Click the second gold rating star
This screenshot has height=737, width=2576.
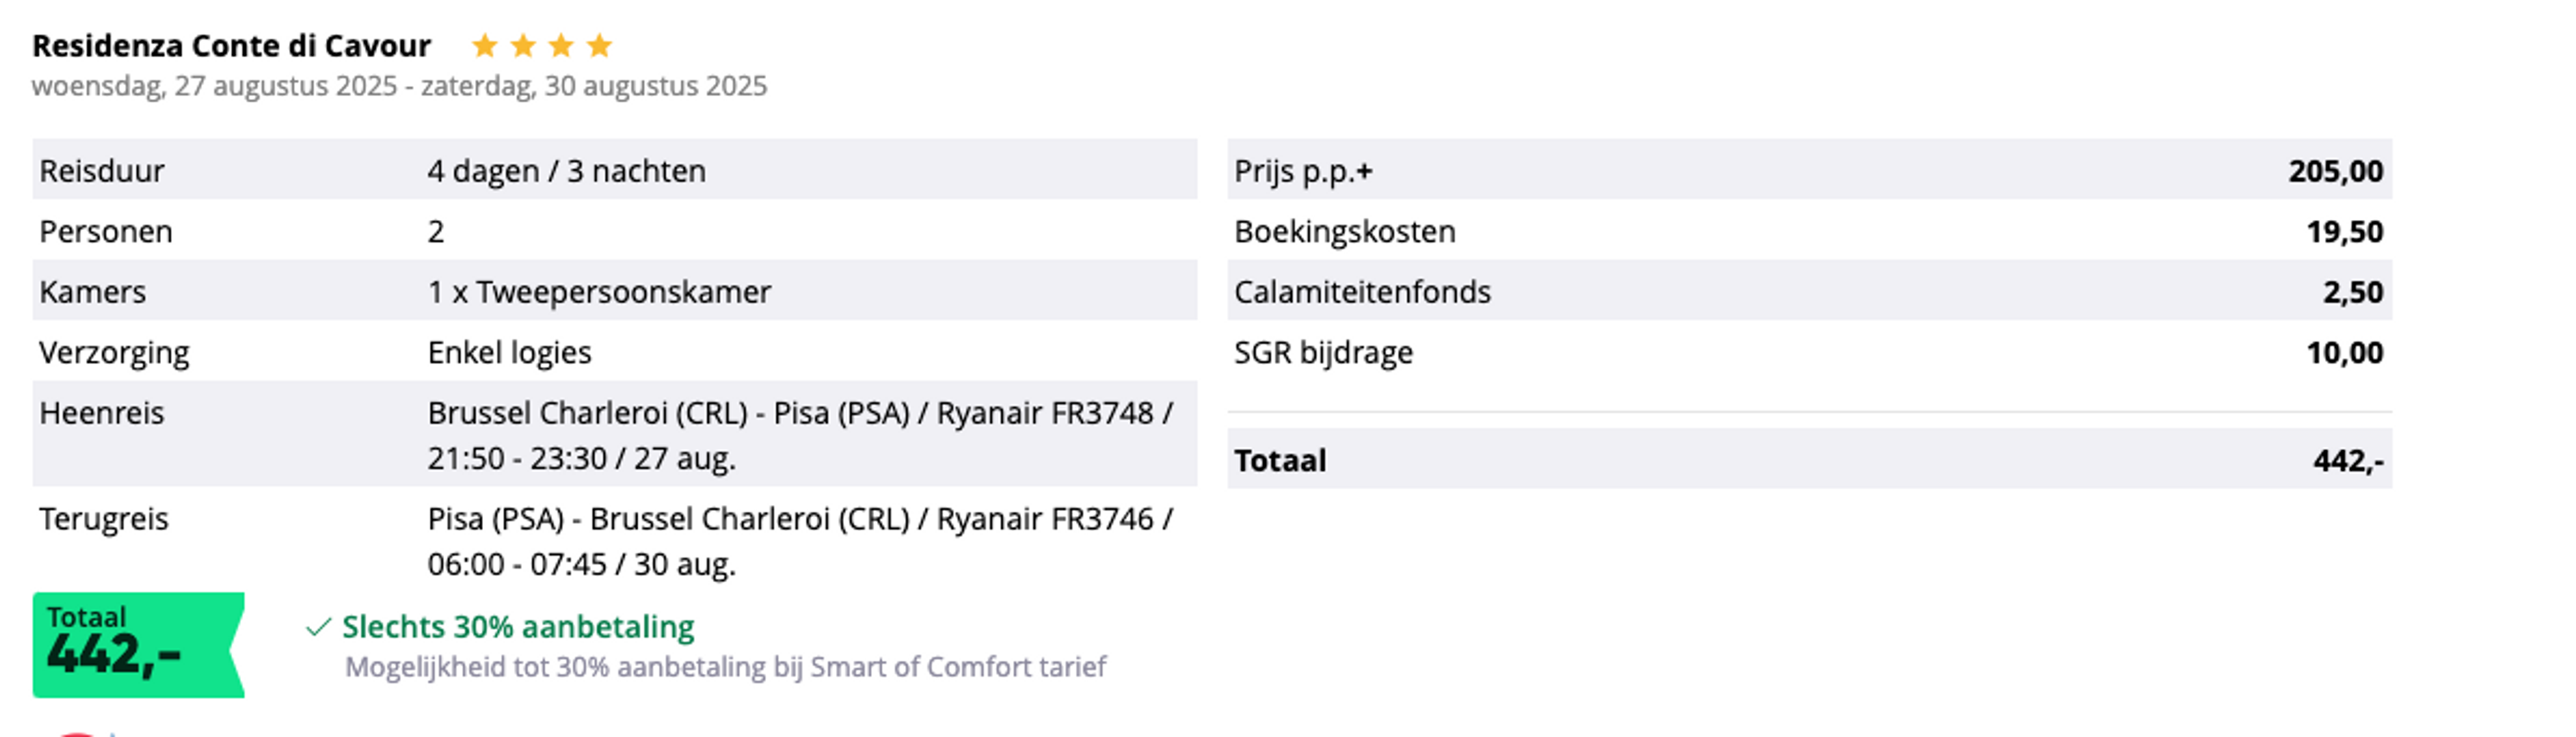(523, 46)
